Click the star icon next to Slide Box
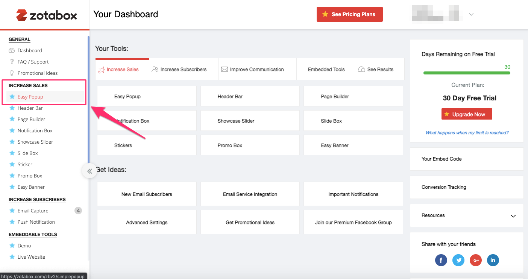The height and width of the screenshot is (279, 528). pos(12,153)
